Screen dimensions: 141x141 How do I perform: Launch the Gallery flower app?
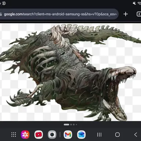click(25, 135)
